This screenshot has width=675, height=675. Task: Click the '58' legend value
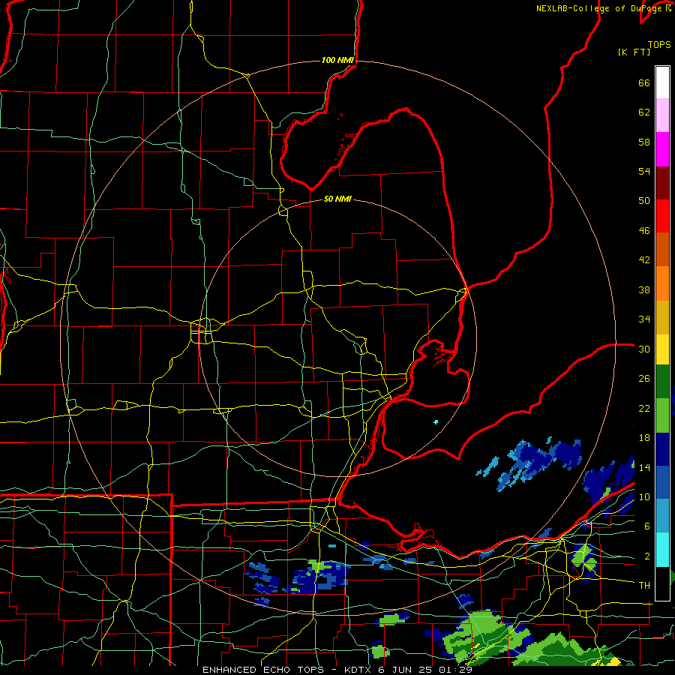[x=644, y=142]
